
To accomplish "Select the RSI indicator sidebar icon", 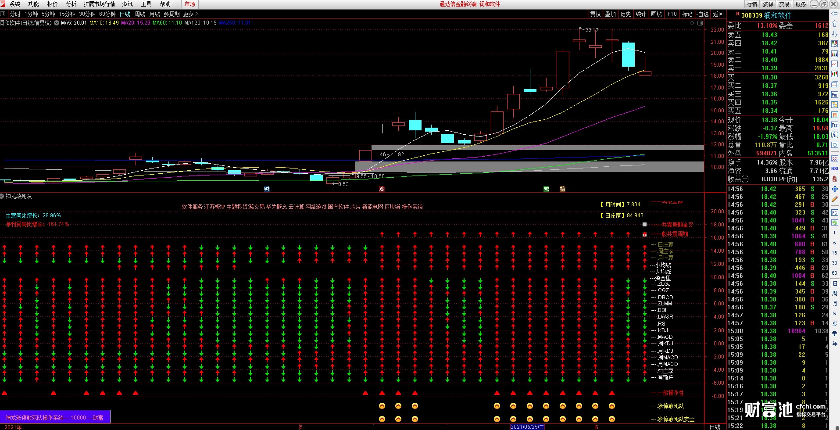I will point(835,168).
